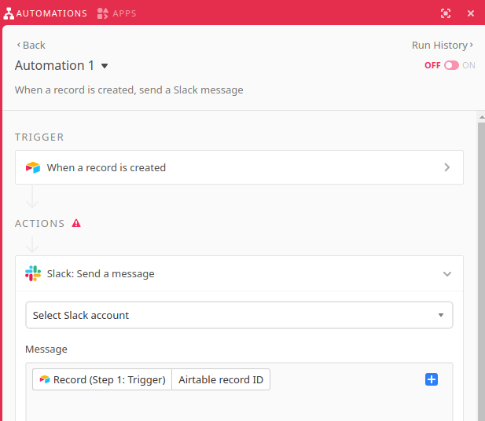The width and height of the screenshot is (485, 421).
Task: Open the Automation 1 name dropdown arrow
Action: (105, 66)
